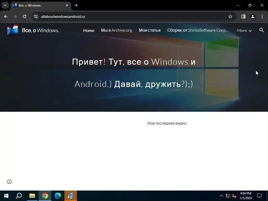Screen dimensions: 268x201
Task: Open the site search magnifier
Action: tap(261, 30)
